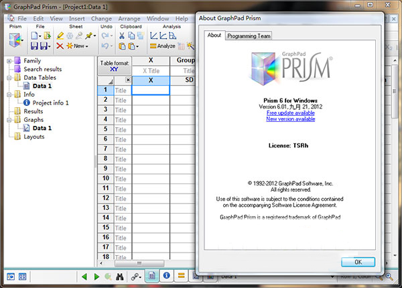Open the Edit menu
Viewport: 402px width, 288px height.
(x=38, y=19)
